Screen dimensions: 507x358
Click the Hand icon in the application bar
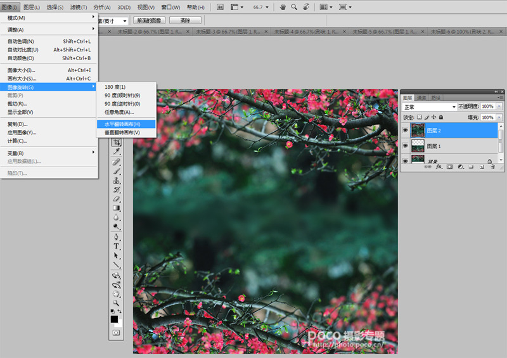click(283, 7)
